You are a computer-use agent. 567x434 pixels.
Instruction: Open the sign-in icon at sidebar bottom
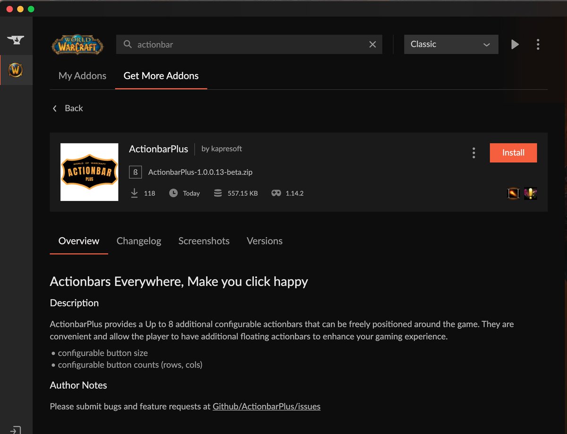tap(16, 430)
